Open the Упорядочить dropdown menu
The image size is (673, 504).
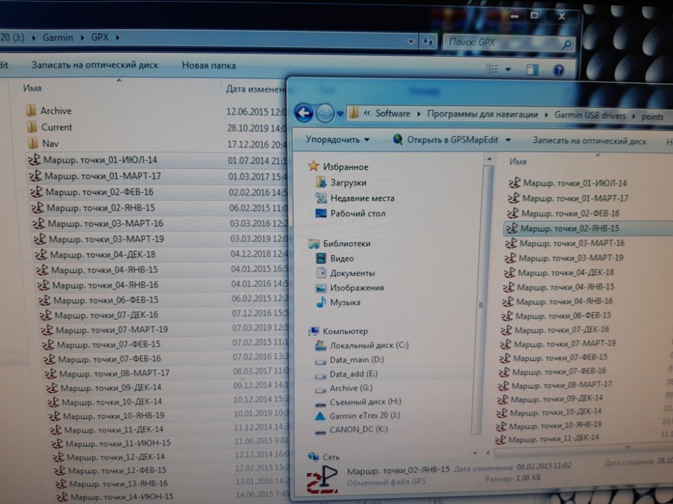tap(337, 140)
